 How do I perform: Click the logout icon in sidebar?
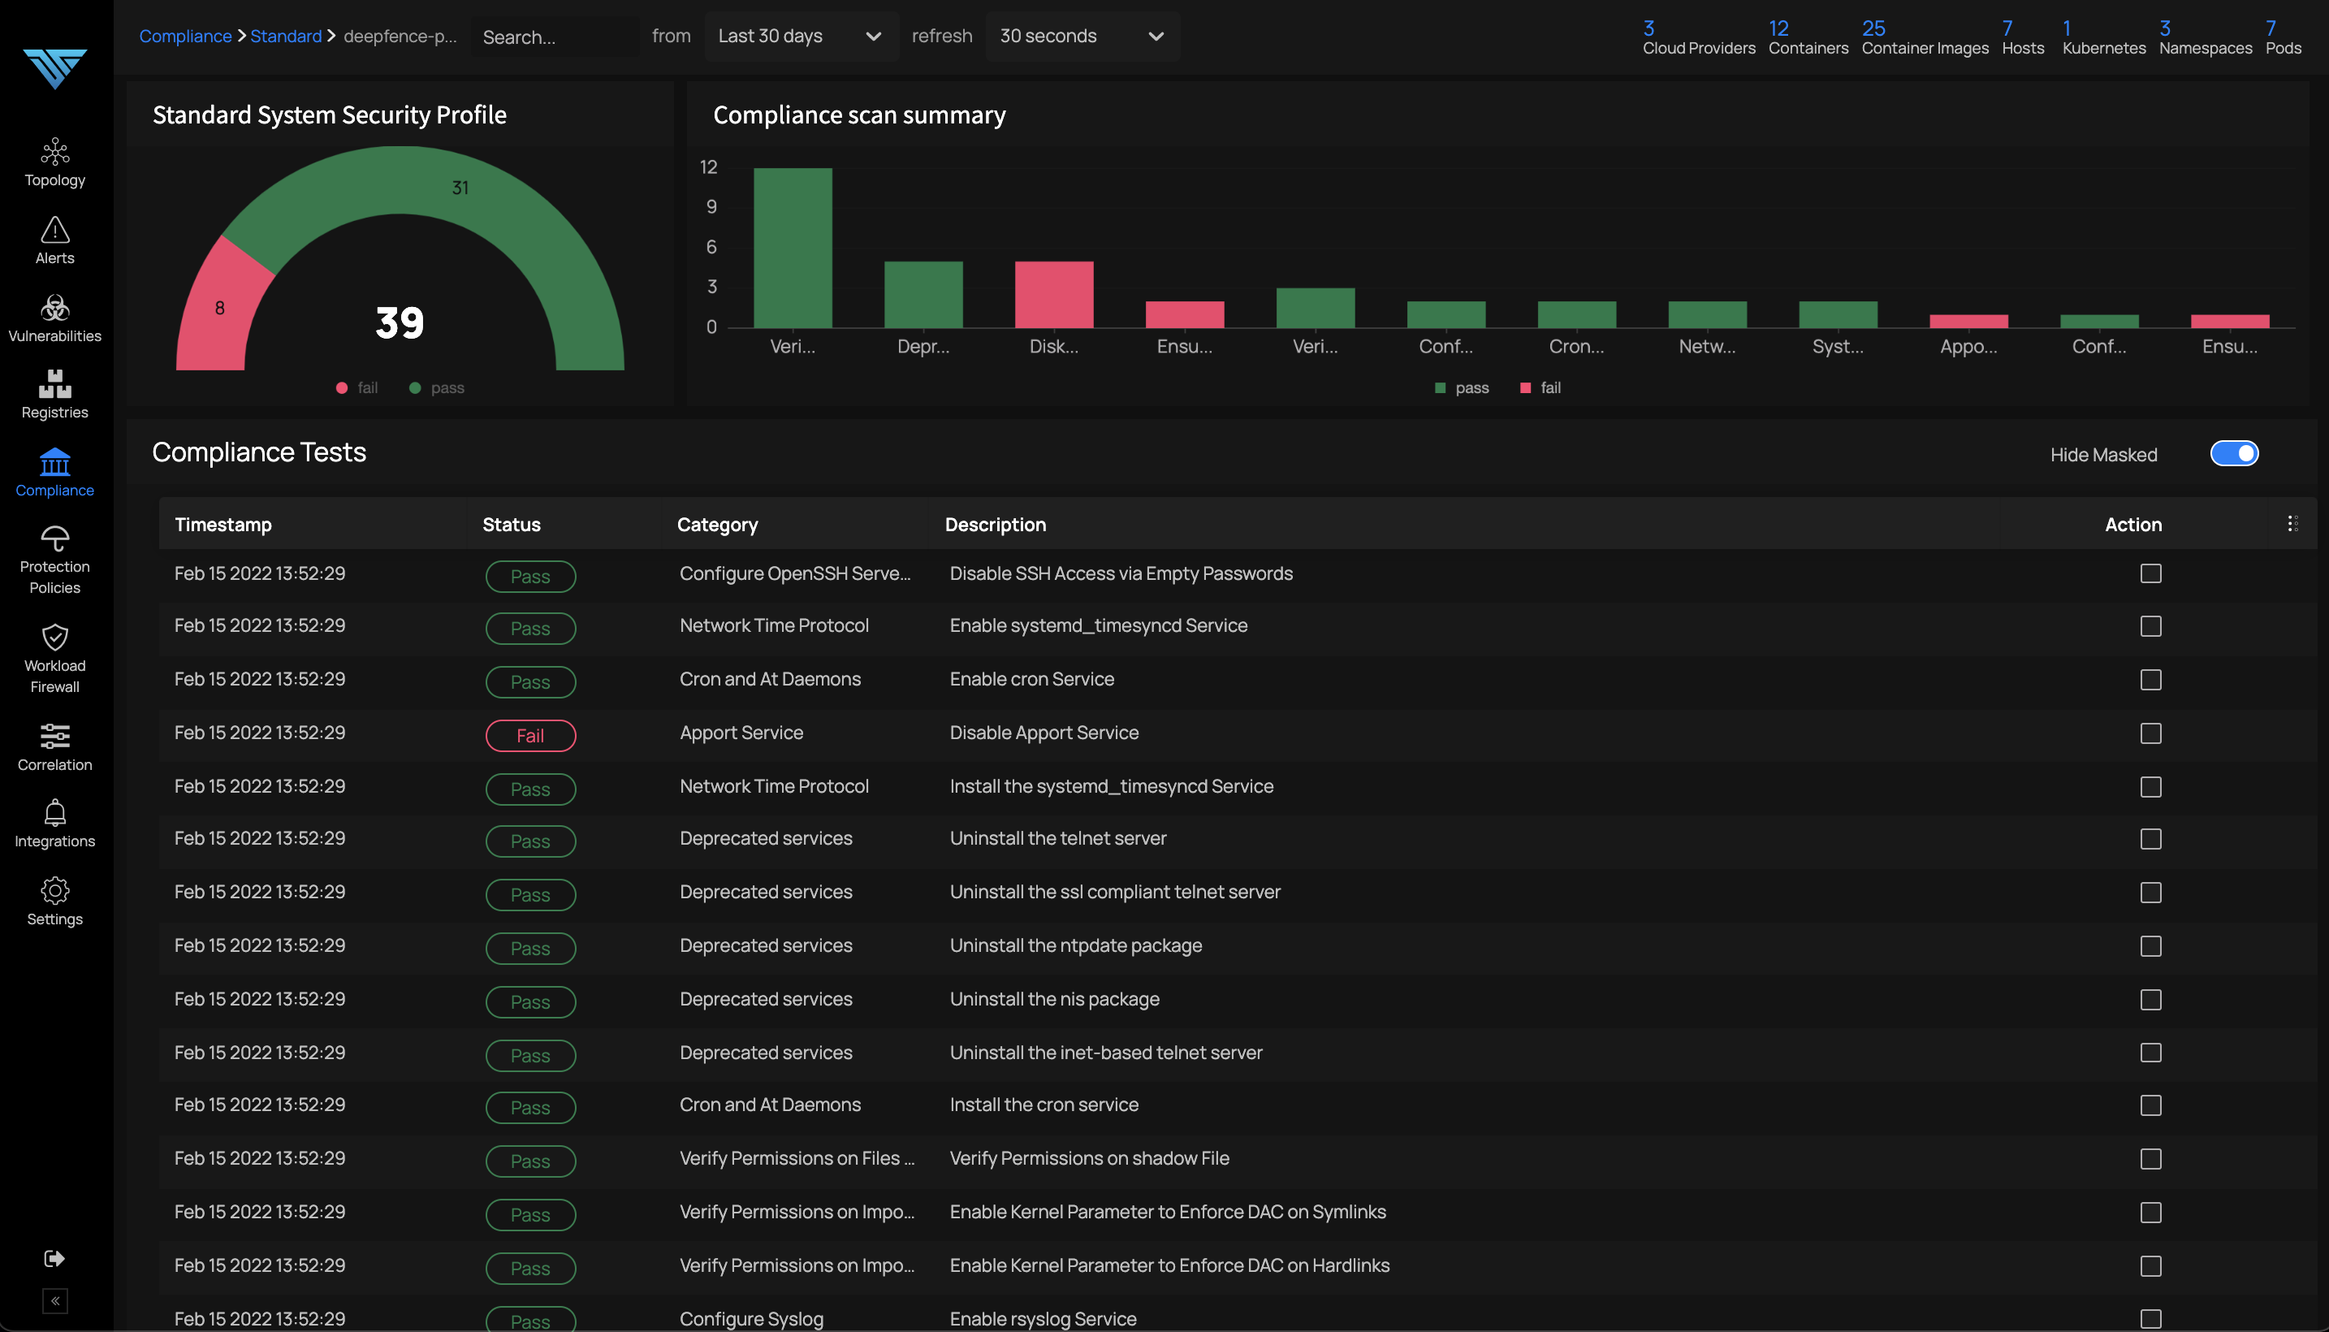(55, 1259)
